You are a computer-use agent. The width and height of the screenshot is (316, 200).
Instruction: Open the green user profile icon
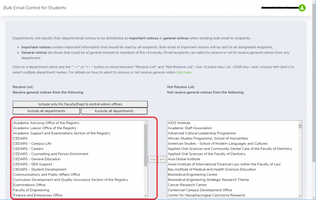point(302,8)
